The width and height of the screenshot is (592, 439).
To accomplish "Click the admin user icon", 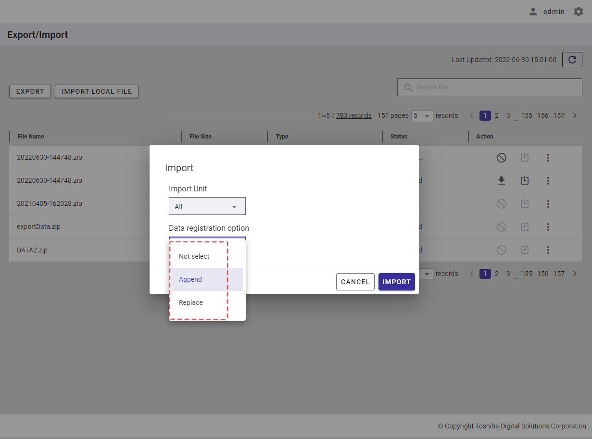I will (x=533, y=12).
